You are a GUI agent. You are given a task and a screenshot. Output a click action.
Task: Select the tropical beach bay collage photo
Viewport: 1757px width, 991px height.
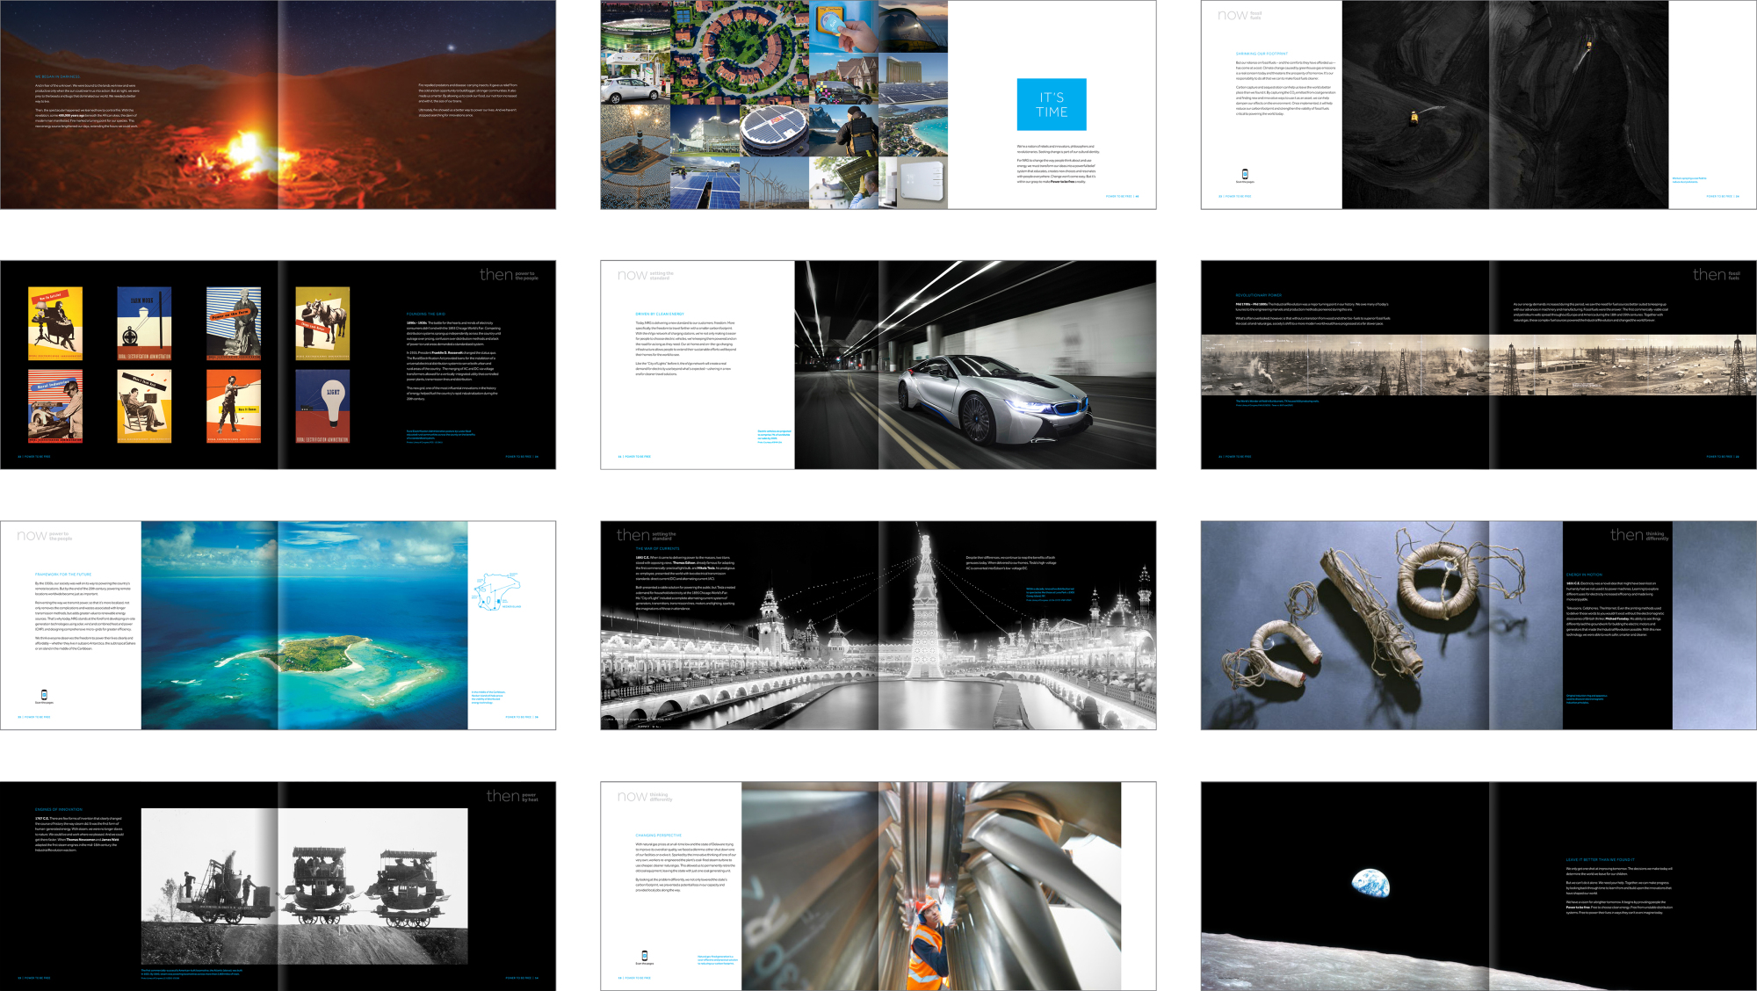coord(913,131)
